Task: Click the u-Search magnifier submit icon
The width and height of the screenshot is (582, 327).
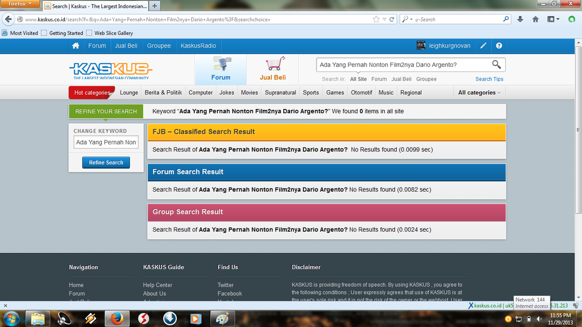Action: click(x=506, y=20)
